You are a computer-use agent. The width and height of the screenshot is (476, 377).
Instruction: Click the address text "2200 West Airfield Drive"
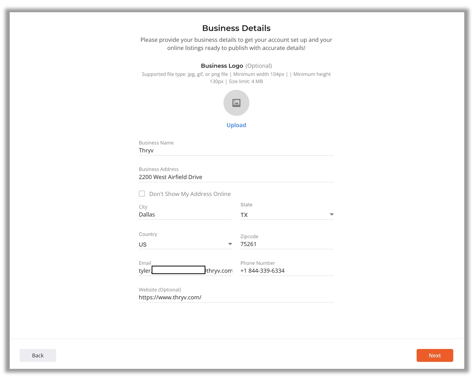click(170, 177)
